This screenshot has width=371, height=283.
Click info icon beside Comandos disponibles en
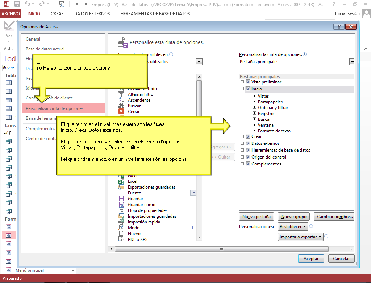pos(171,54)
